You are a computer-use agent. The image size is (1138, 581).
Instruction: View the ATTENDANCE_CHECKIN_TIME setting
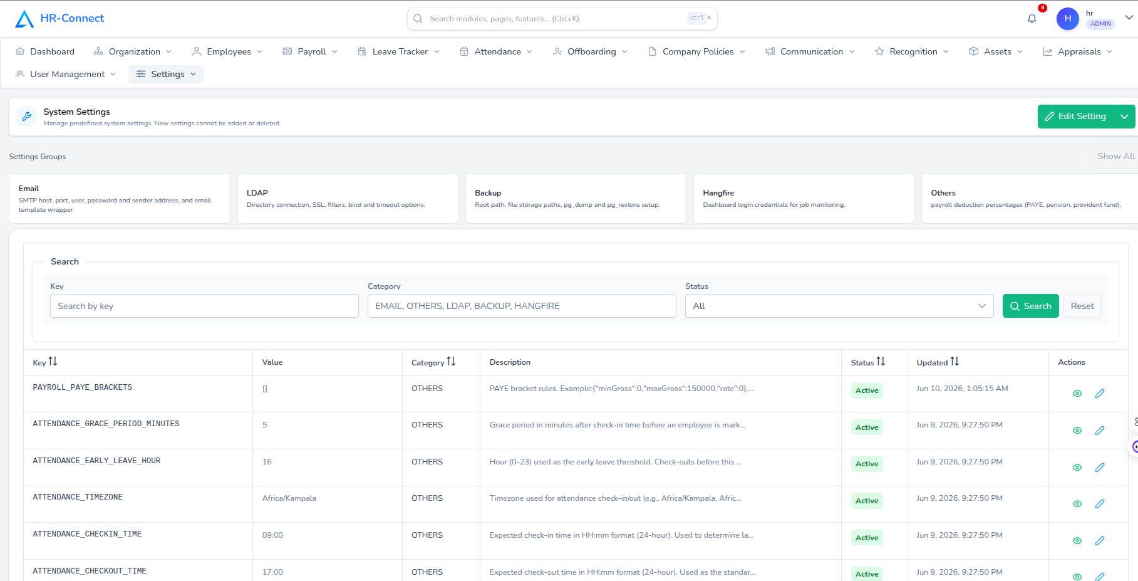coord(1077,541)
